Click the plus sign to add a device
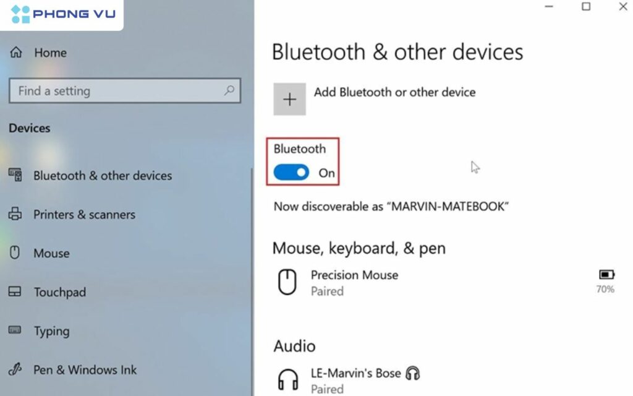Image resolution: width=633 pixels, height=396 pixels. (289, 98)
